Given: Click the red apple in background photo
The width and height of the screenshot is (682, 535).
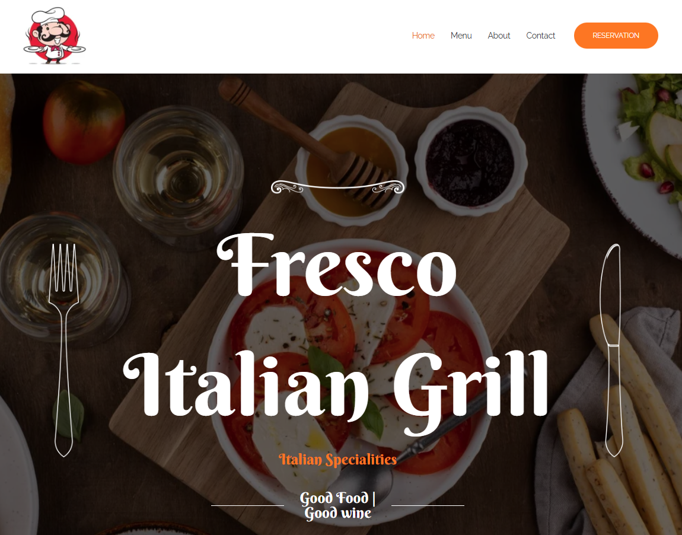Looking at the screenshot, I should point(84,122).
